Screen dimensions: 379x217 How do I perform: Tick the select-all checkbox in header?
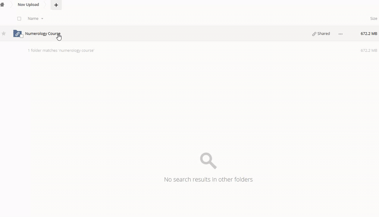[19, 19]
